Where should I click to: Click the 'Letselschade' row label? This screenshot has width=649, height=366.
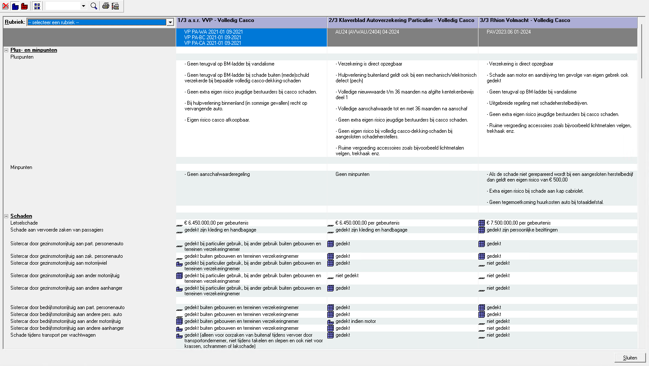(24, 223)
